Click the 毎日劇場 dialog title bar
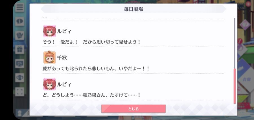The width and height of the screenshot is (254, 120). (x=133, y=9)
